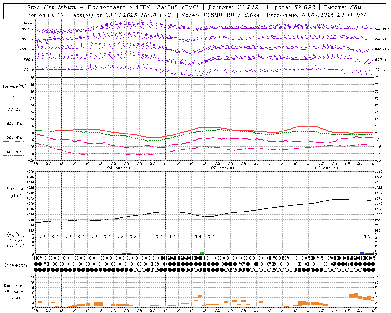Click the 'Высота: 58м' value

point(342,7)
